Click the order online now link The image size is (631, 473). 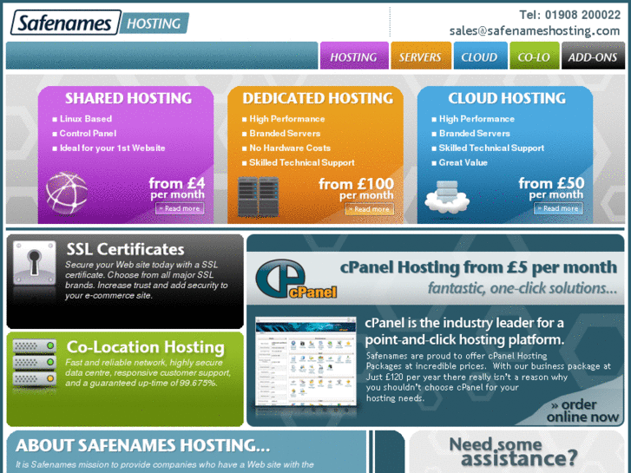(x=583, y=411)
